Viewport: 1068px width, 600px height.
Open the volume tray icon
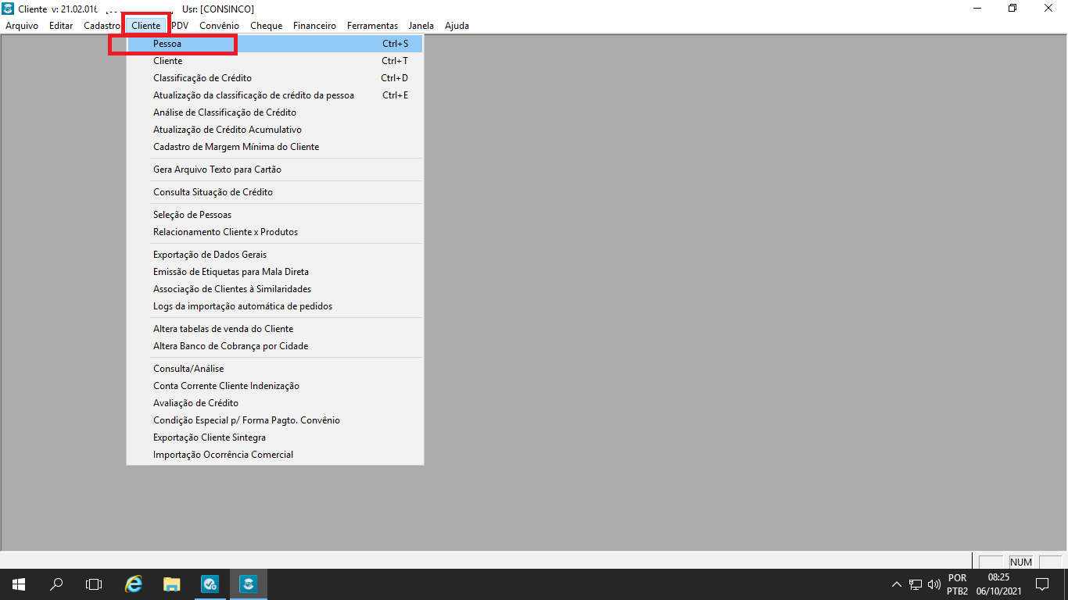pyautogui.click(x=934, y=584)
